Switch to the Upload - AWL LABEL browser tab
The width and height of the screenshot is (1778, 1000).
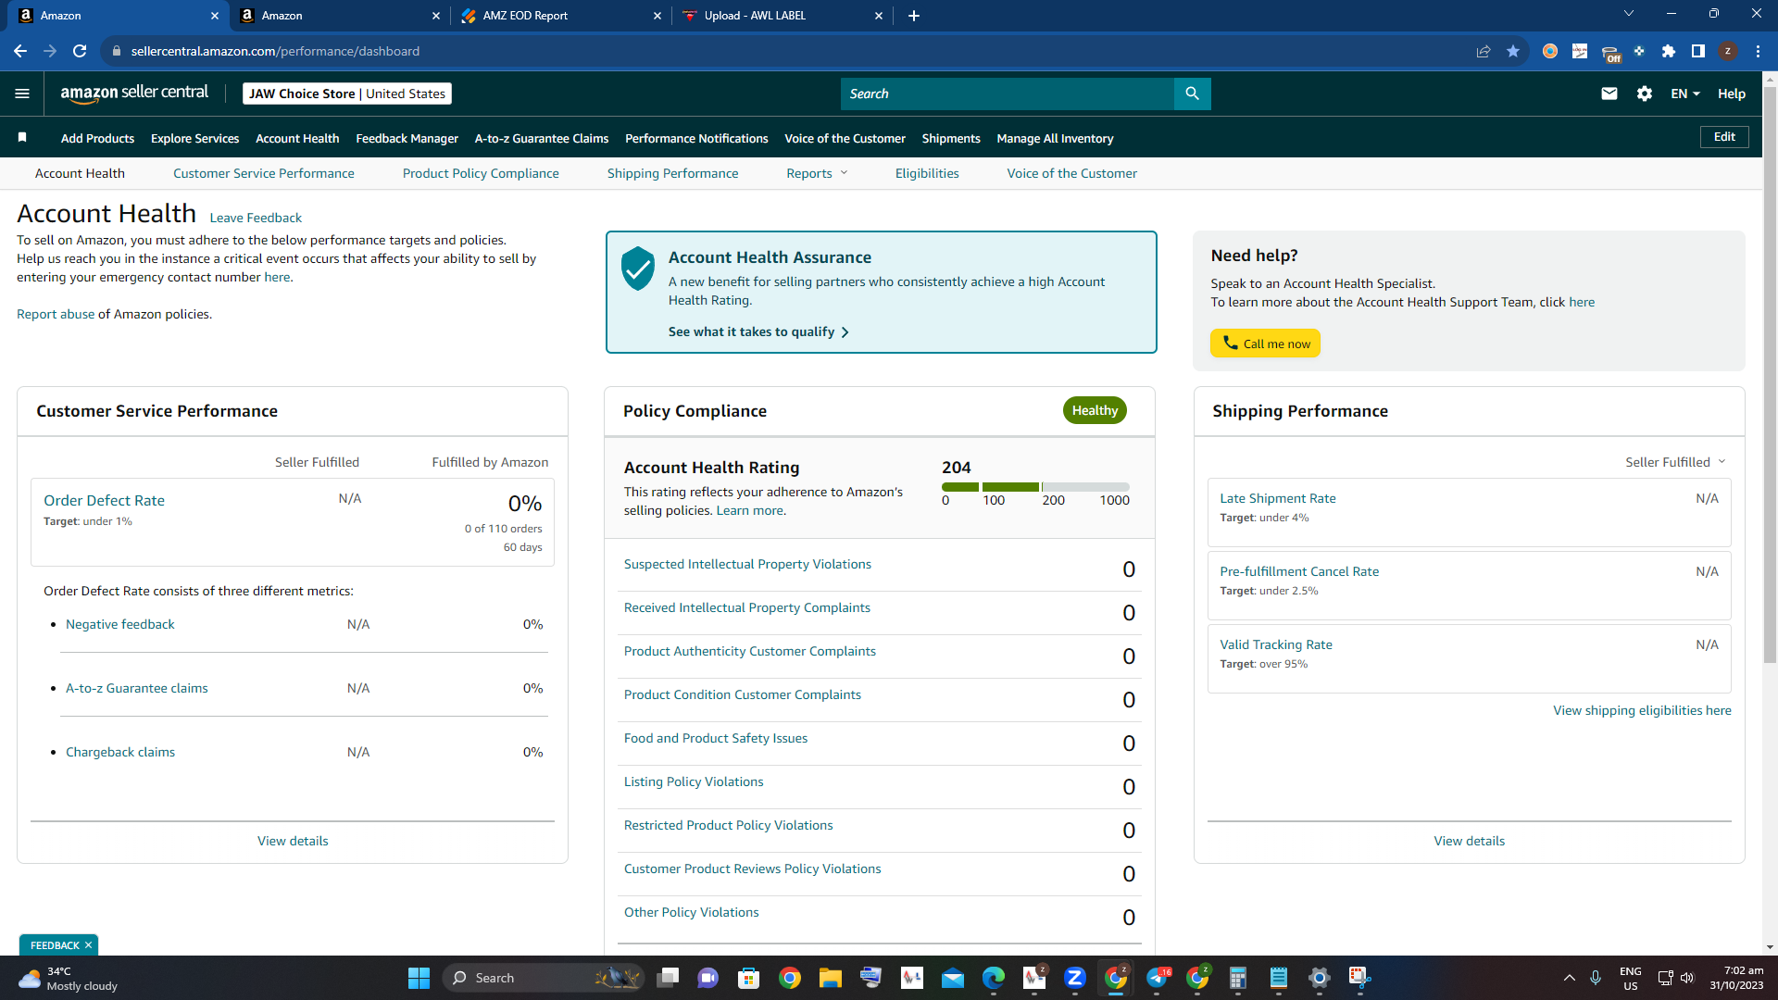point(783,16)
